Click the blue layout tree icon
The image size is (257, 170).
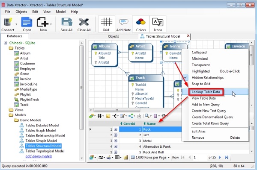[x=131, y=116]
